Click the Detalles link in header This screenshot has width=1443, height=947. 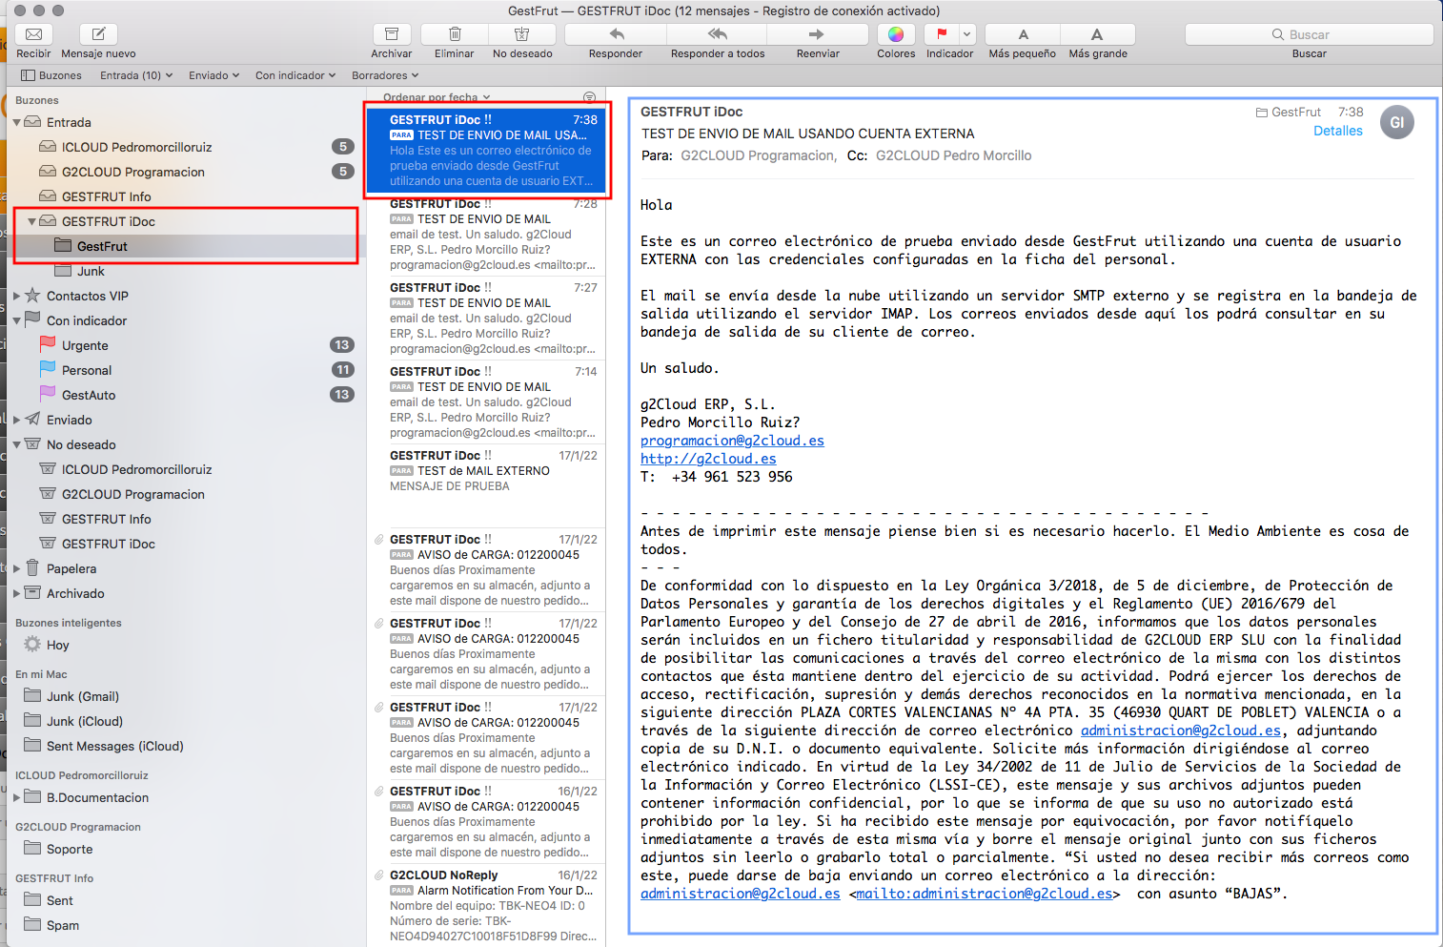click(1337, 131)
